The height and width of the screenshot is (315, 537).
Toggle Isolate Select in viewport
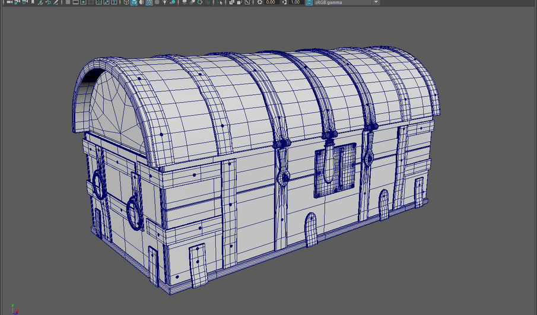(x=220, y=2)
